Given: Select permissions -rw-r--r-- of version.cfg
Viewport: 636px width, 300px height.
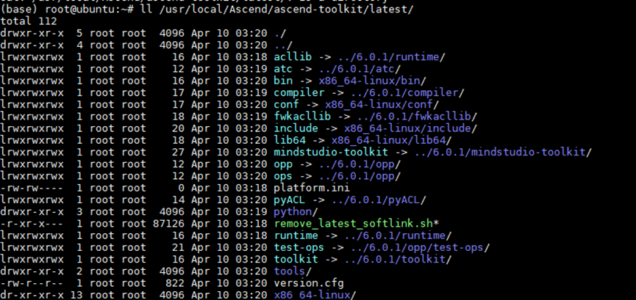Looking at the screenshot, I should click(32, 283).
